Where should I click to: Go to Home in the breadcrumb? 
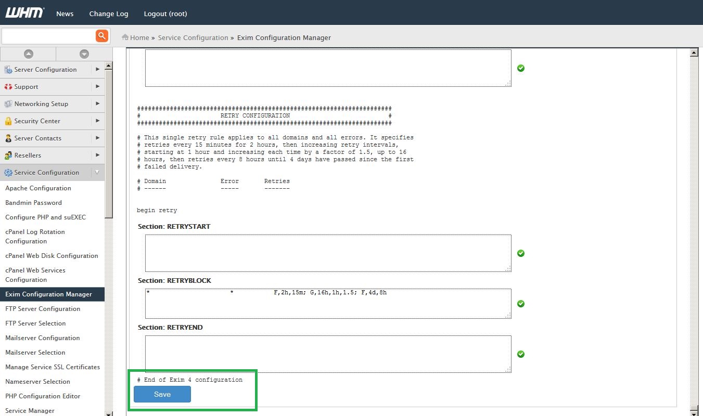tap(139, 37)
